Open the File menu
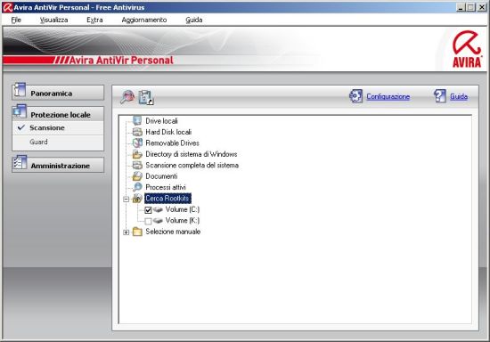 (x=16, y=20)
